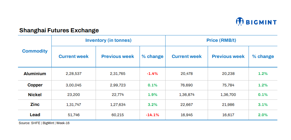Click the Lead row label
The height and width of the screenshot is (140, 291).
35,115
